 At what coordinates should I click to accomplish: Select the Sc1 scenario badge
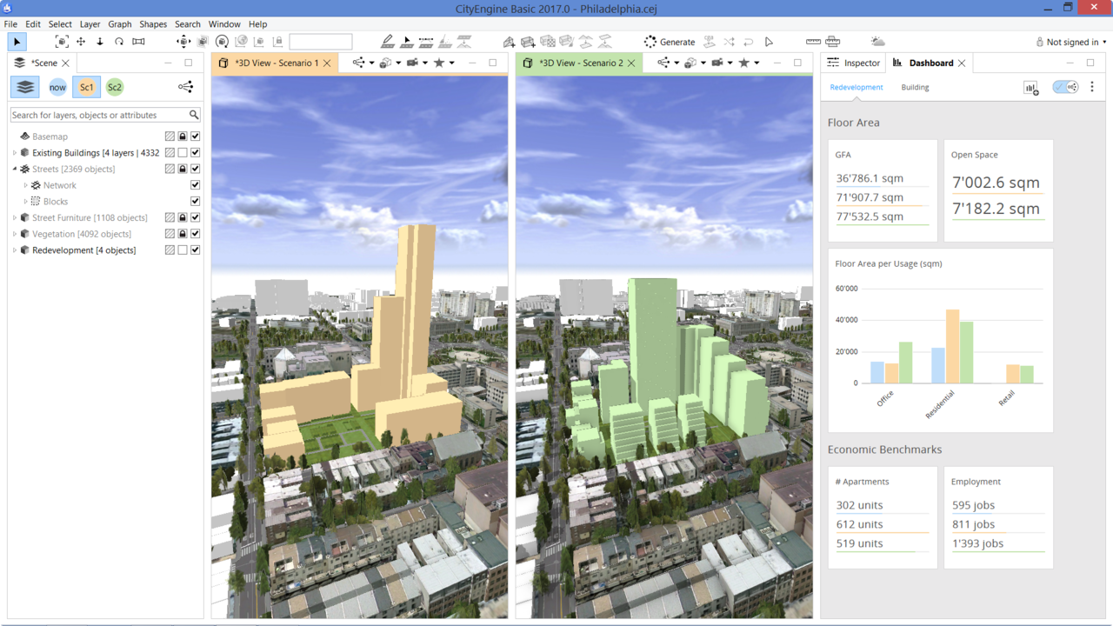point(87,87)
